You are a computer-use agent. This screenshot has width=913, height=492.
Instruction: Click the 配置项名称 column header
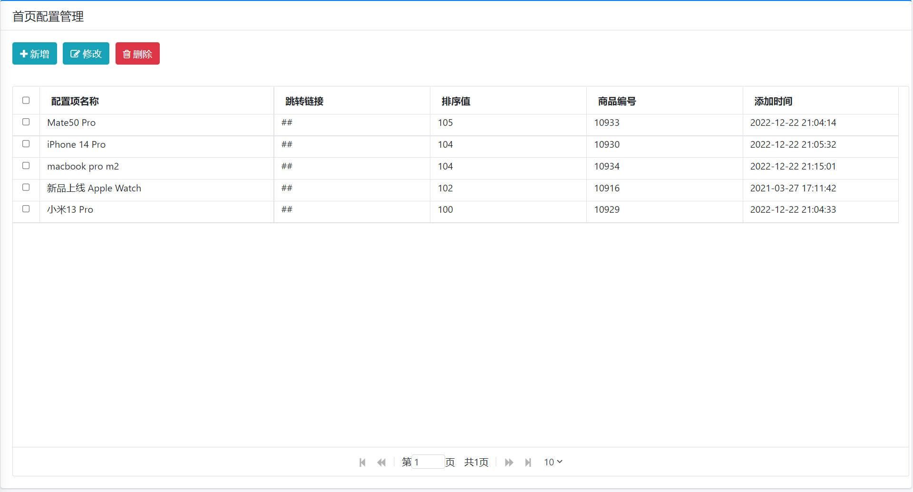coord(75,101)
